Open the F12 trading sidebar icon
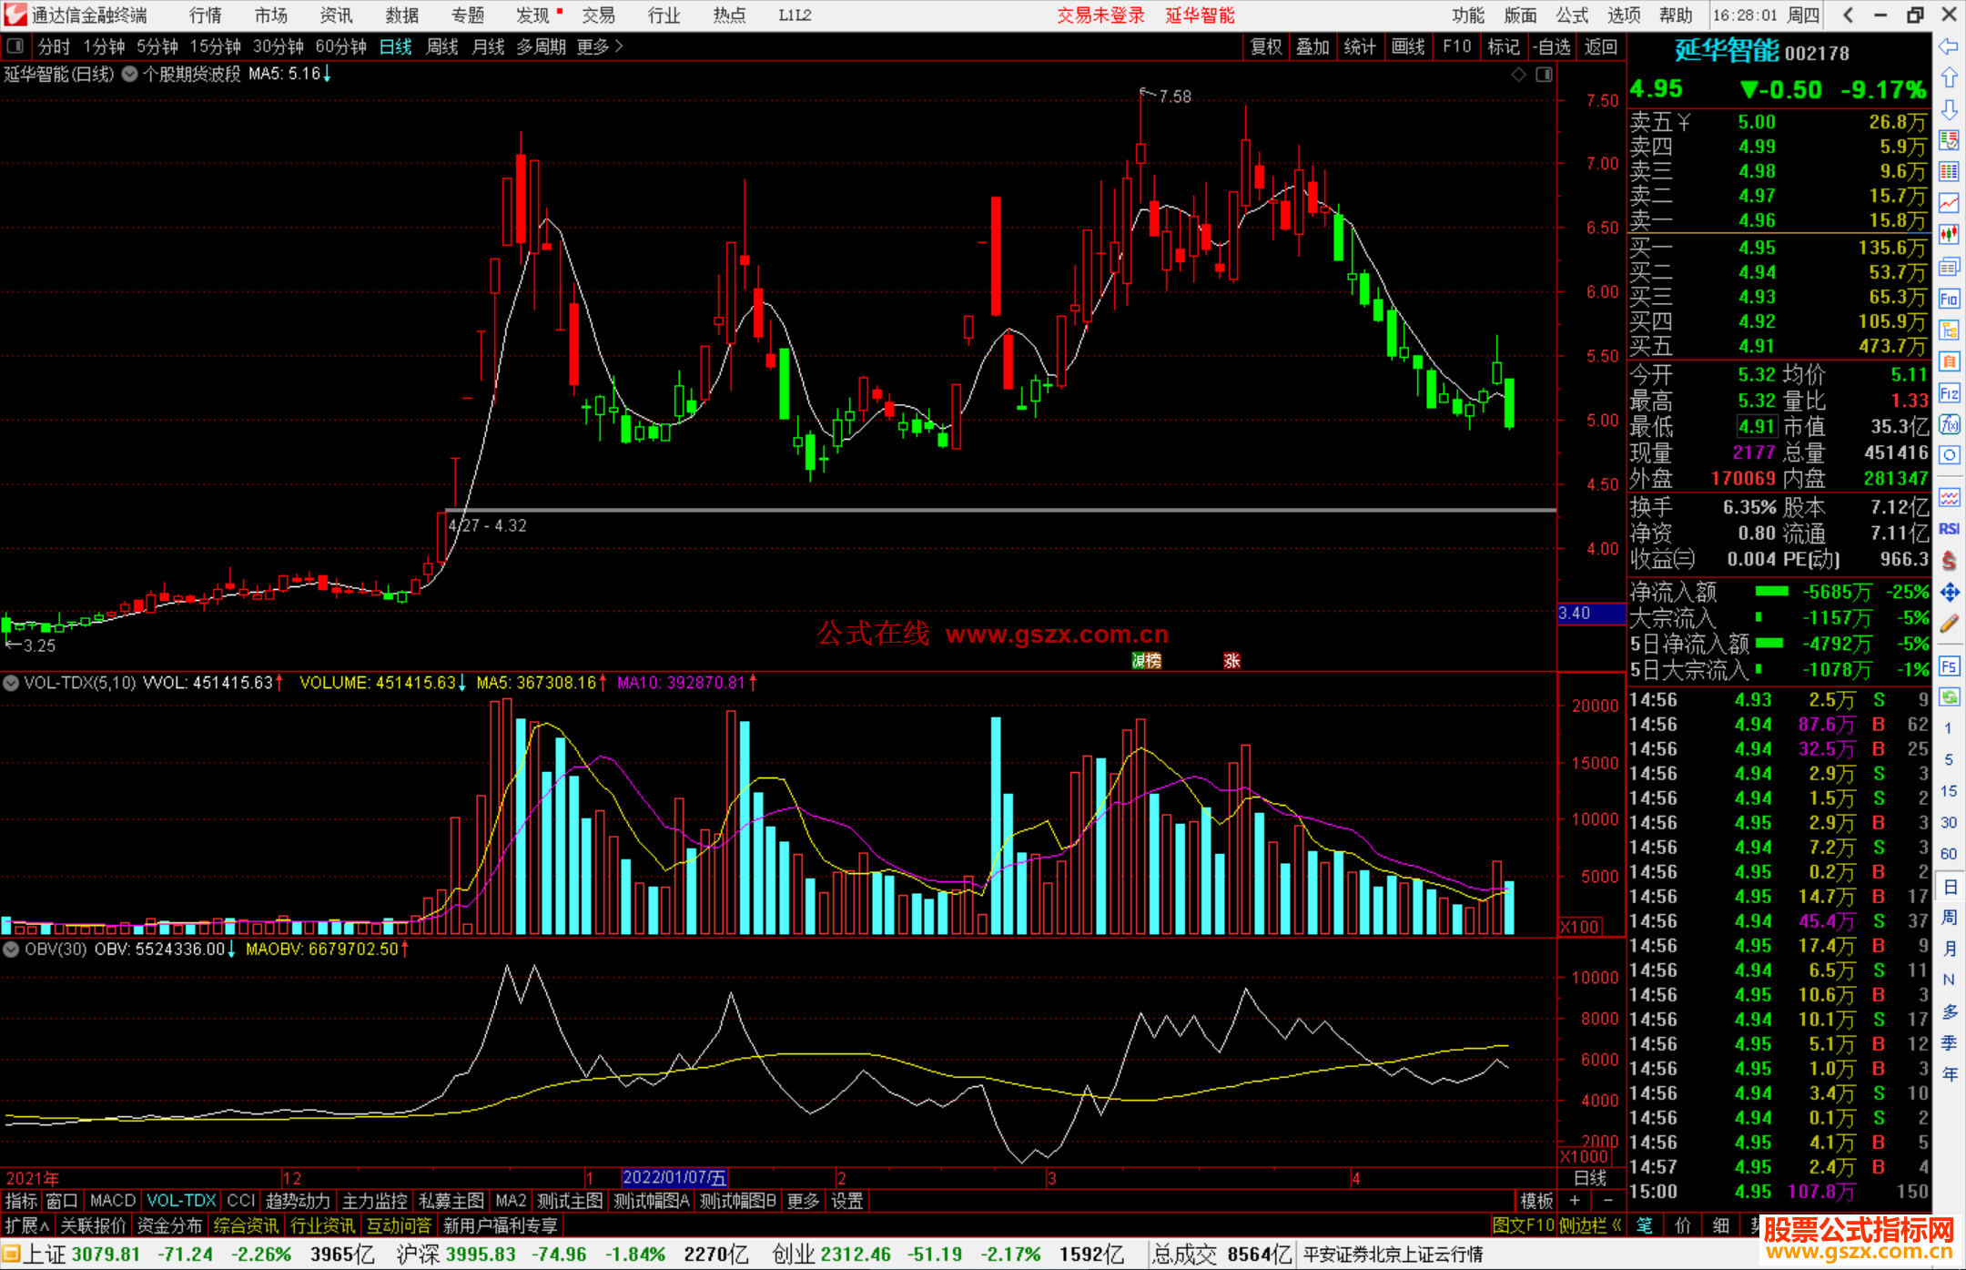The height and width of the screenshot is (1270, 1966). pyautogui.click(x=1949, y=393)
